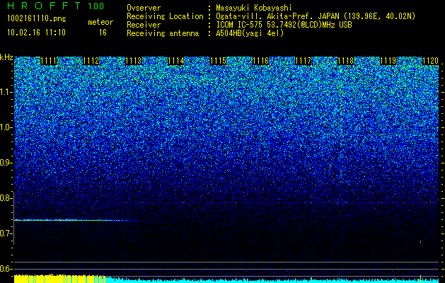Screen dimensions: 445x283
Task: Click the 1118 time marker
Action: (345, 61)
